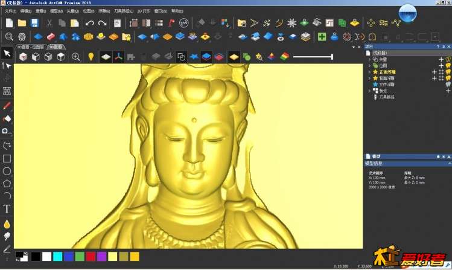
Task: Click the stacked layers icon next to the green plus
Action: 305,37
